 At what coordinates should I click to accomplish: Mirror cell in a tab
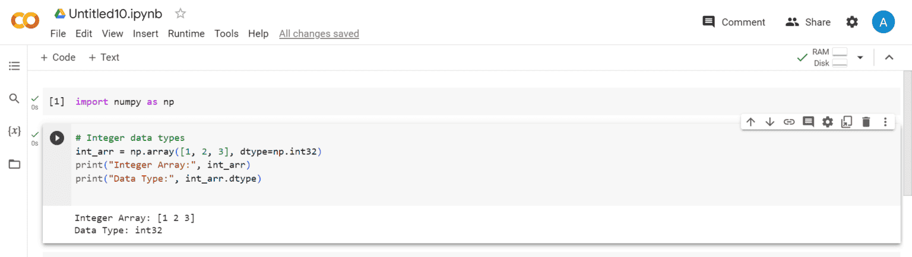(847, 122)
